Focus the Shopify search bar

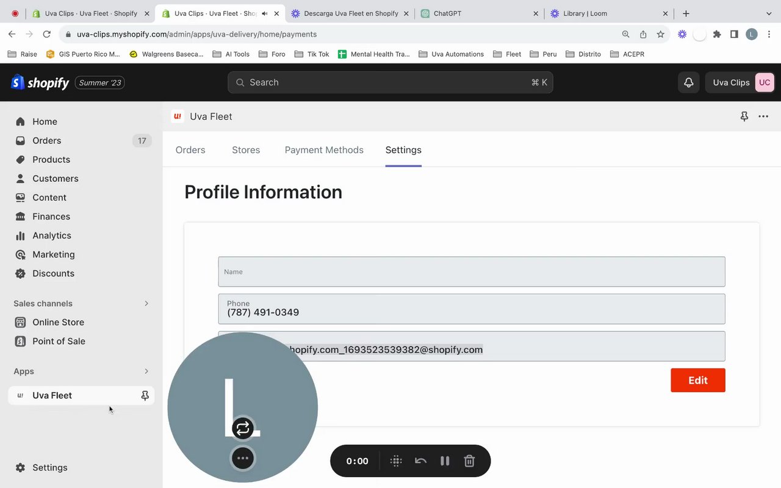[x=390, y=82]
